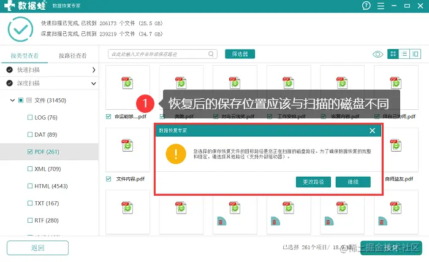Open the help question-mark icon in title bar
This screenshot has width=429, height=262.
[366, 6]
